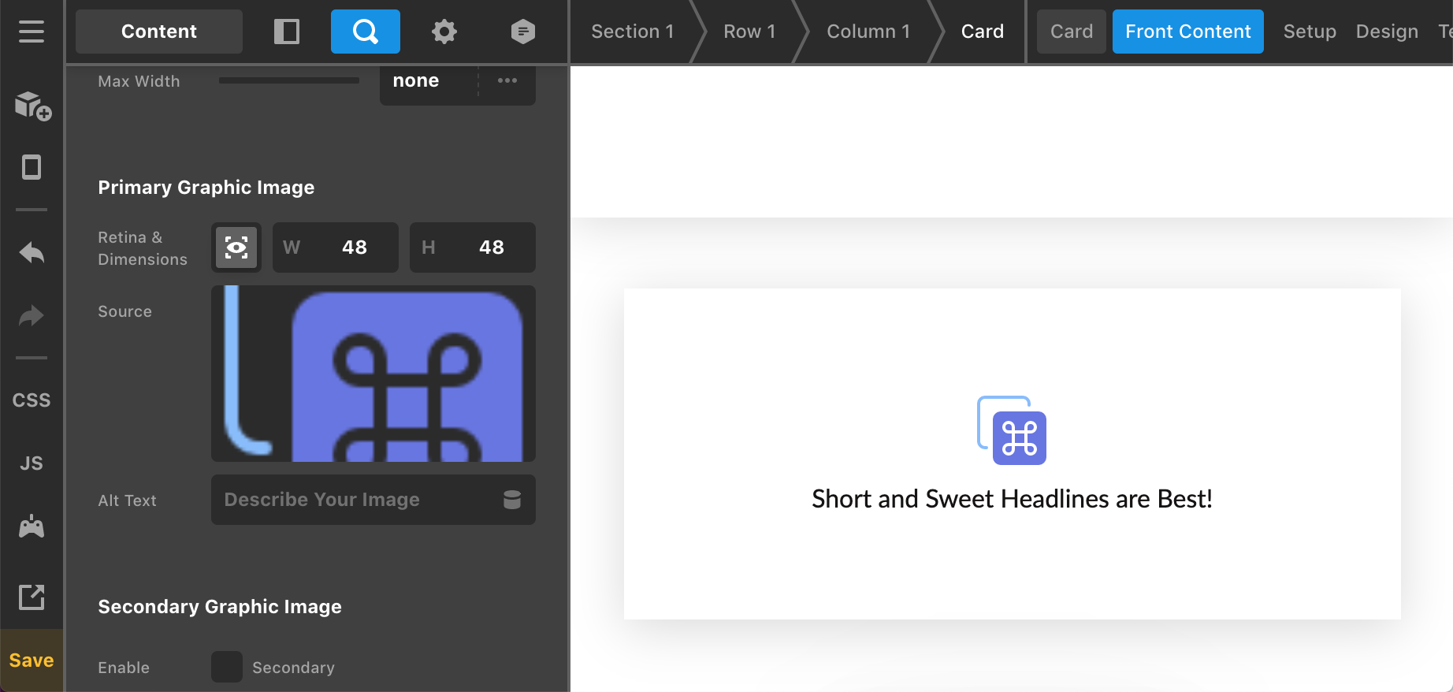Select Section 1 breadcrumb

633,32
